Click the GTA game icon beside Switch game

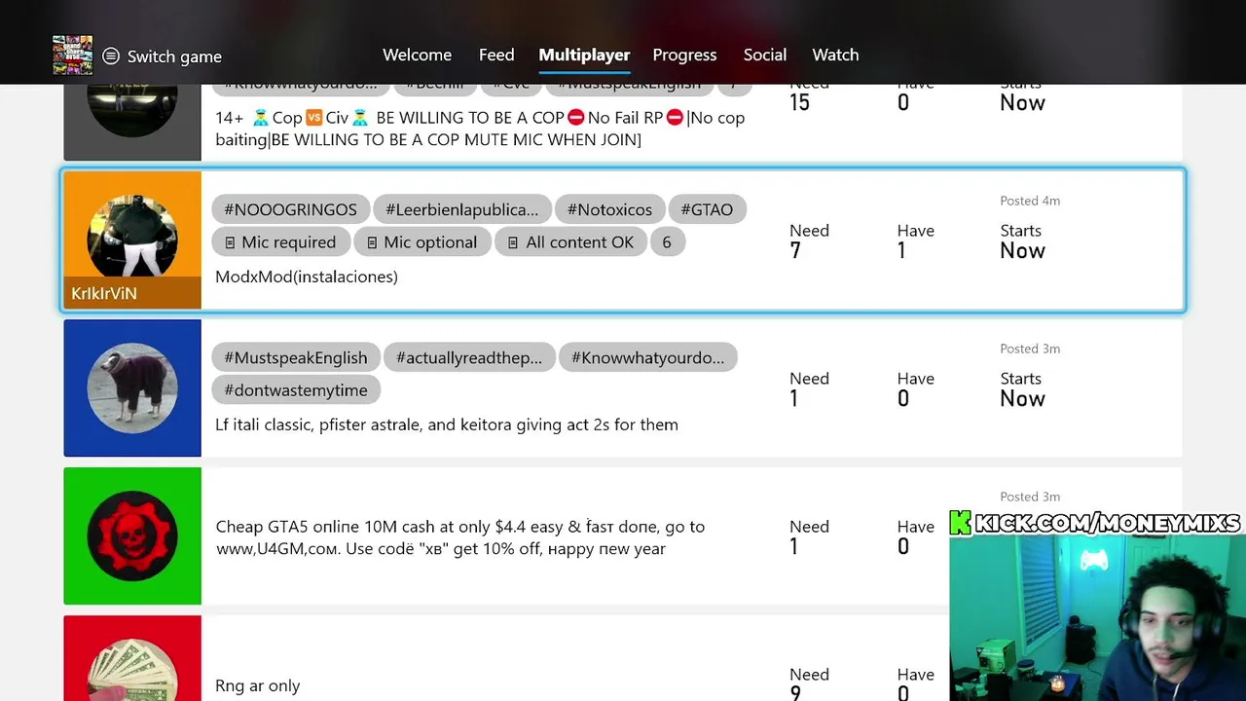click(x=73, y=55)
